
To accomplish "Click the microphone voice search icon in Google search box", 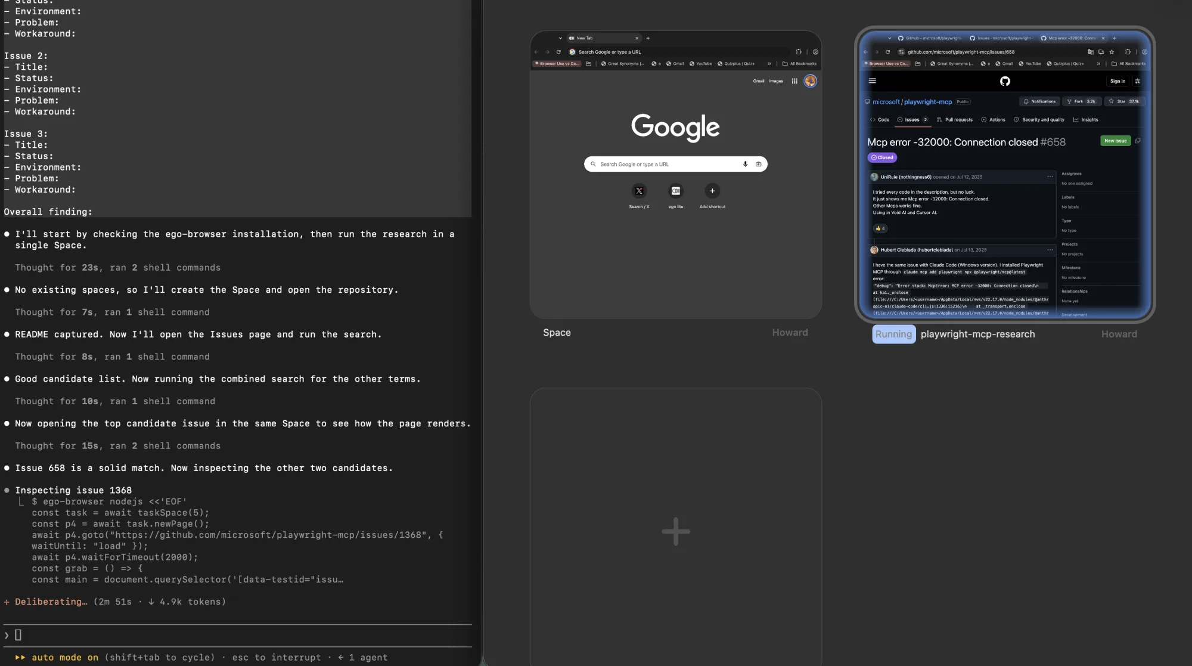I will coord(745,164).
